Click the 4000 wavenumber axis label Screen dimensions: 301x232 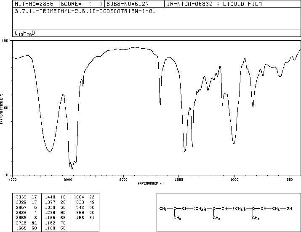[13, 180]
